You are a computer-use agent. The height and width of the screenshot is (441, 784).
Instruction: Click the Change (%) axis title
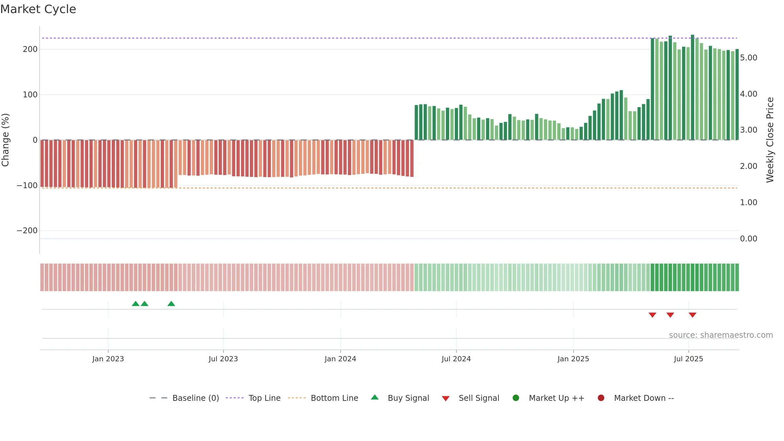coord(6,140)
